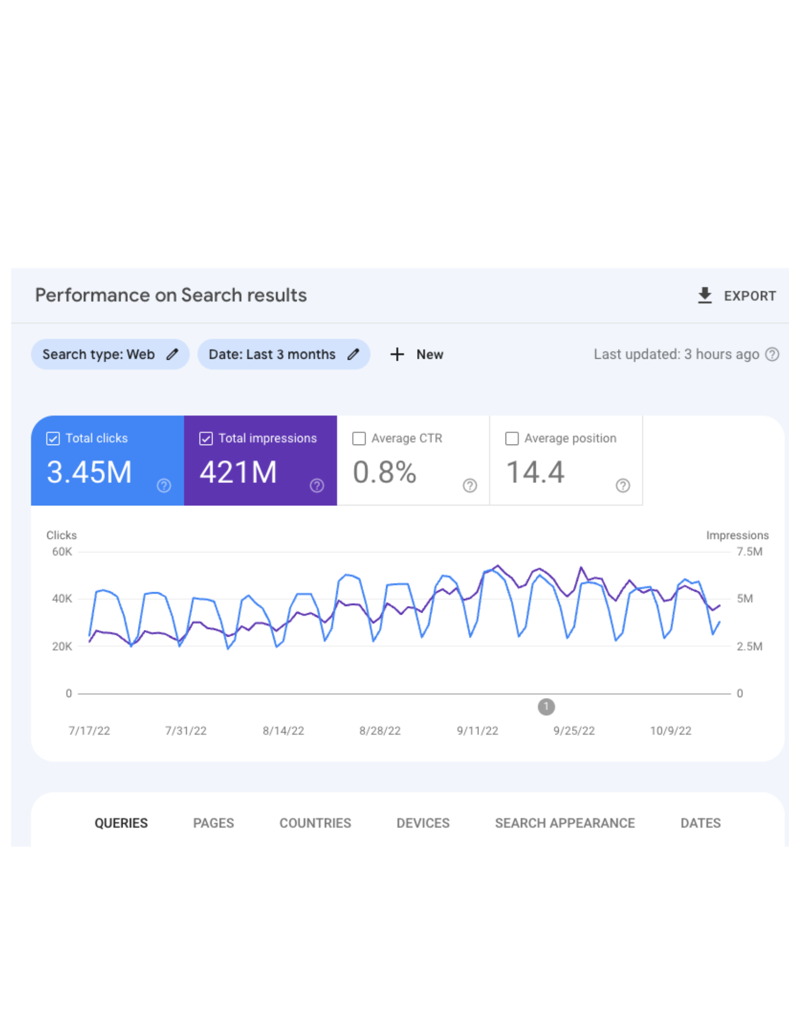Open help icon beside Last updated
The image size is (789, 1022).
pos(772,354)
